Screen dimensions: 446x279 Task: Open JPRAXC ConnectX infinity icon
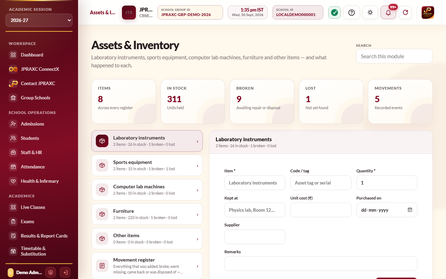tap(13, 69)
